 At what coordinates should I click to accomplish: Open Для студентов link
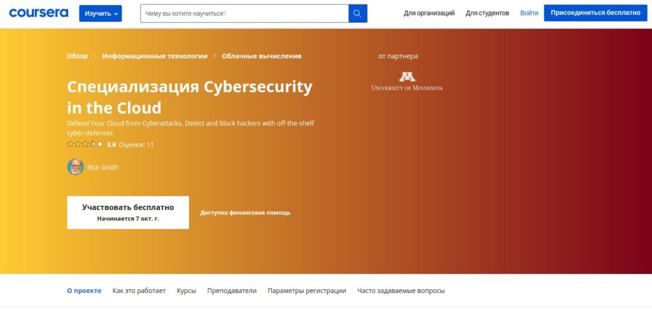point(487,13)
